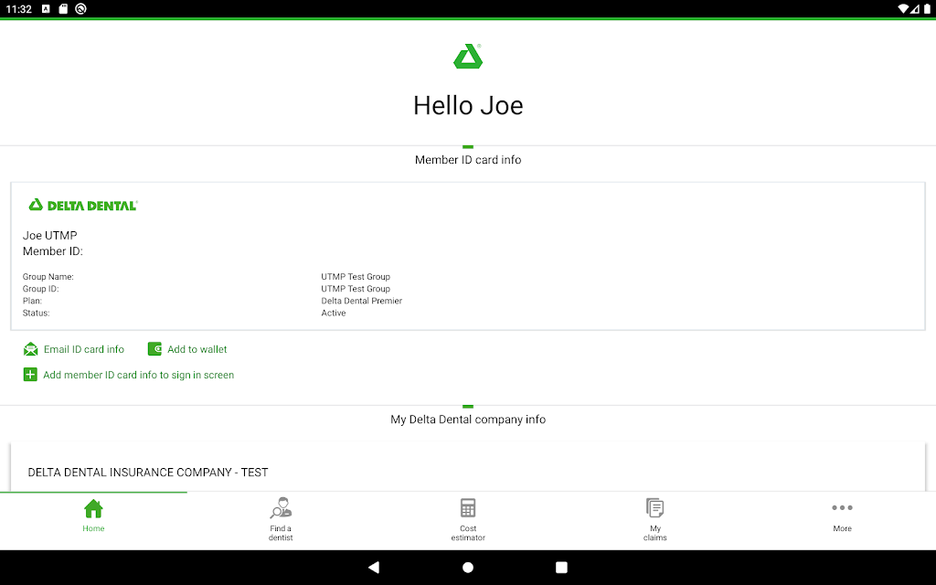Tap the Email ID card envelope icon

click(31, 349)
